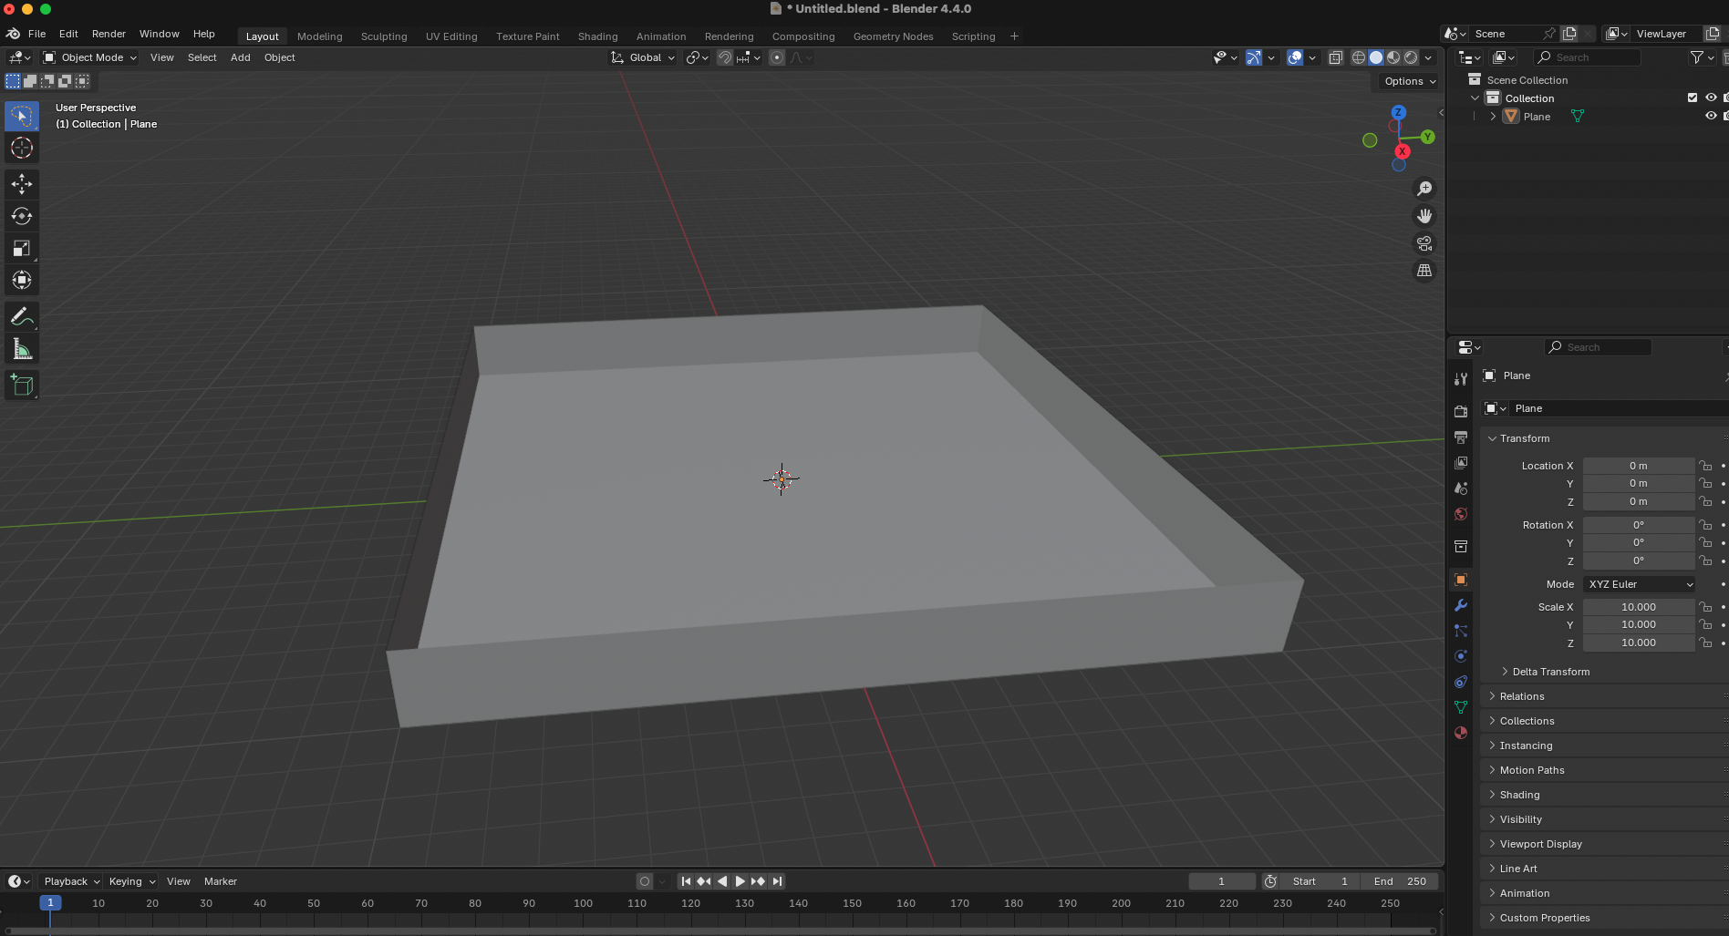Open the Output properties tab
Viewport: 1729px width, 936px height.
pyautogui.click(x=1461, y=437)
